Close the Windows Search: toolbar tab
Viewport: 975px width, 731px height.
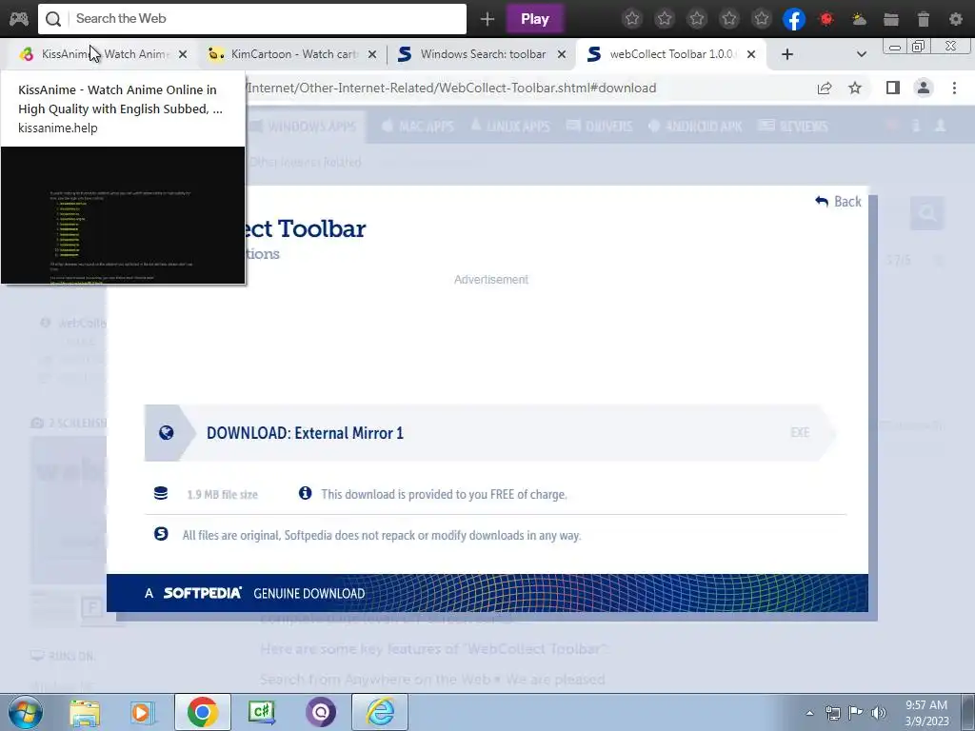562,54
